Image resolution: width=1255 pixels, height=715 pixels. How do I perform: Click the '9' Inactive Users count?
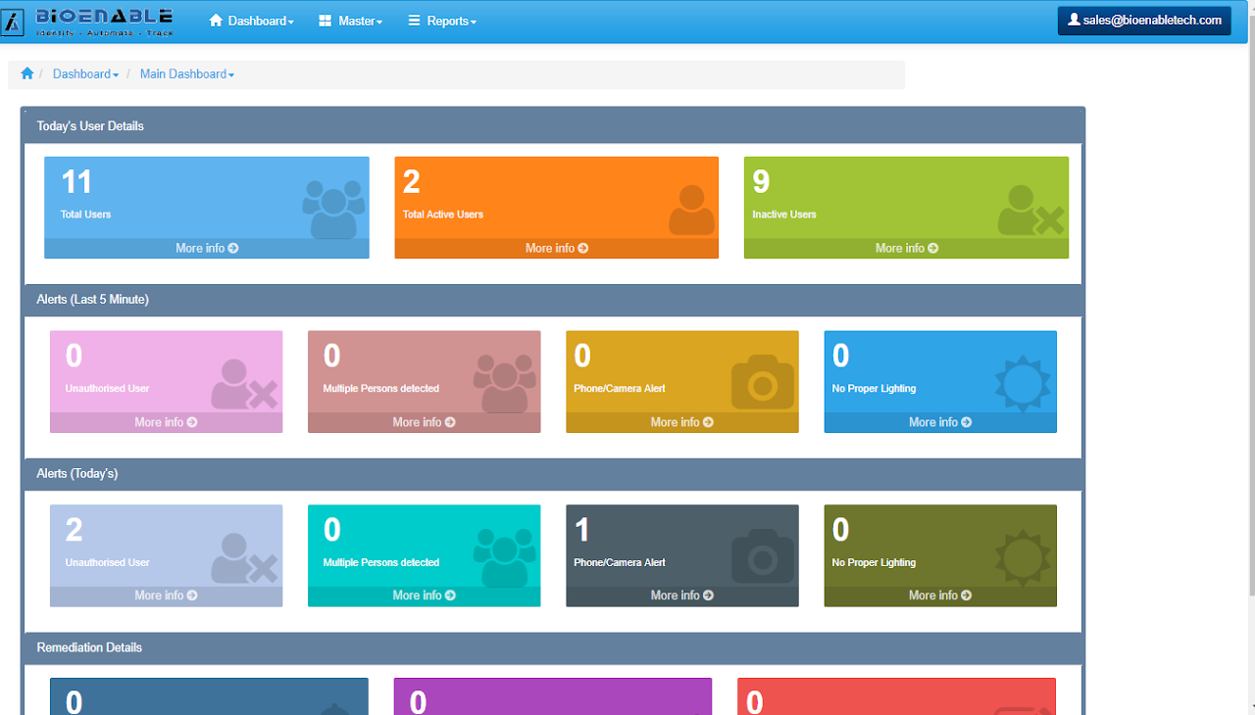[761, 182]
